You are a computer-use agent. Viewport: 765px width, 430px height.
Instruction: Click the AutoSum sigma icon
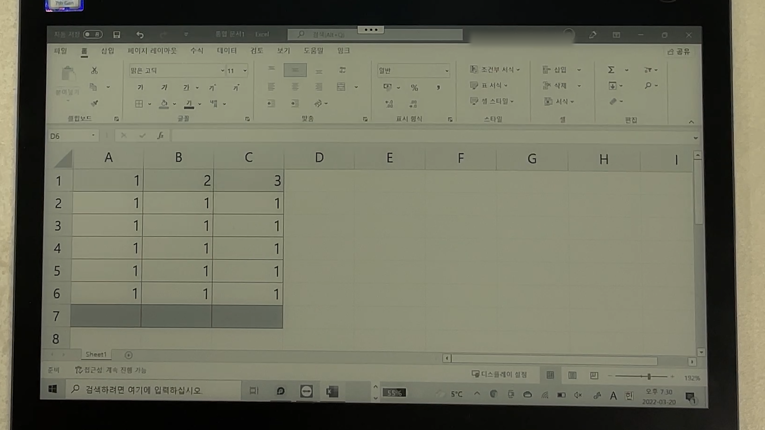(611, 70)
